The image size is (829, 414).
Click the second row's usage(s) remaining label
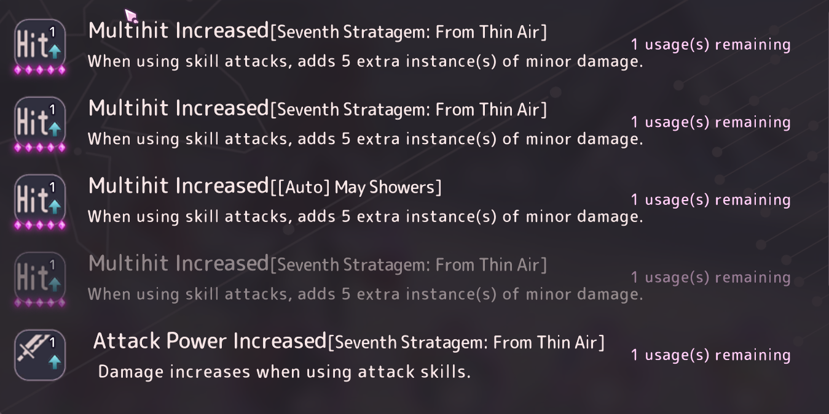711,122
